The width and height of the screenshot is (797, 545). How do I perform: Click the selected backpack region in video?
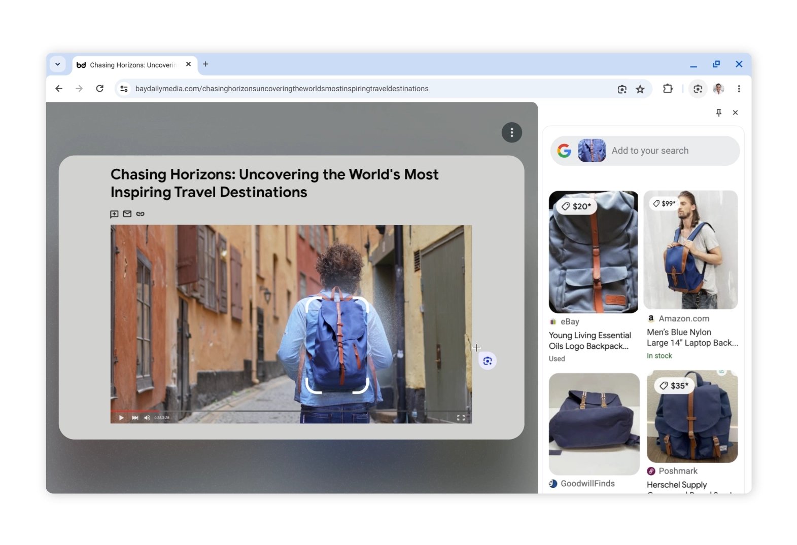point(337,345)
